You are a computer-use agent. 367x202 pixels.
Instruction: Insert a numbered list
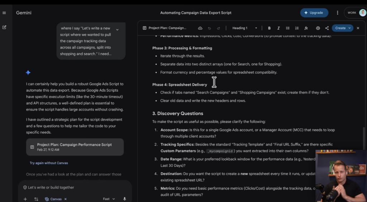(x=297, y=28)
